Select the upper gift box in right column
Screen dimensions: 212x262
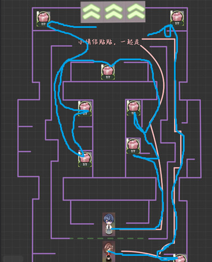pyautogui.click(x=134, y=108)
